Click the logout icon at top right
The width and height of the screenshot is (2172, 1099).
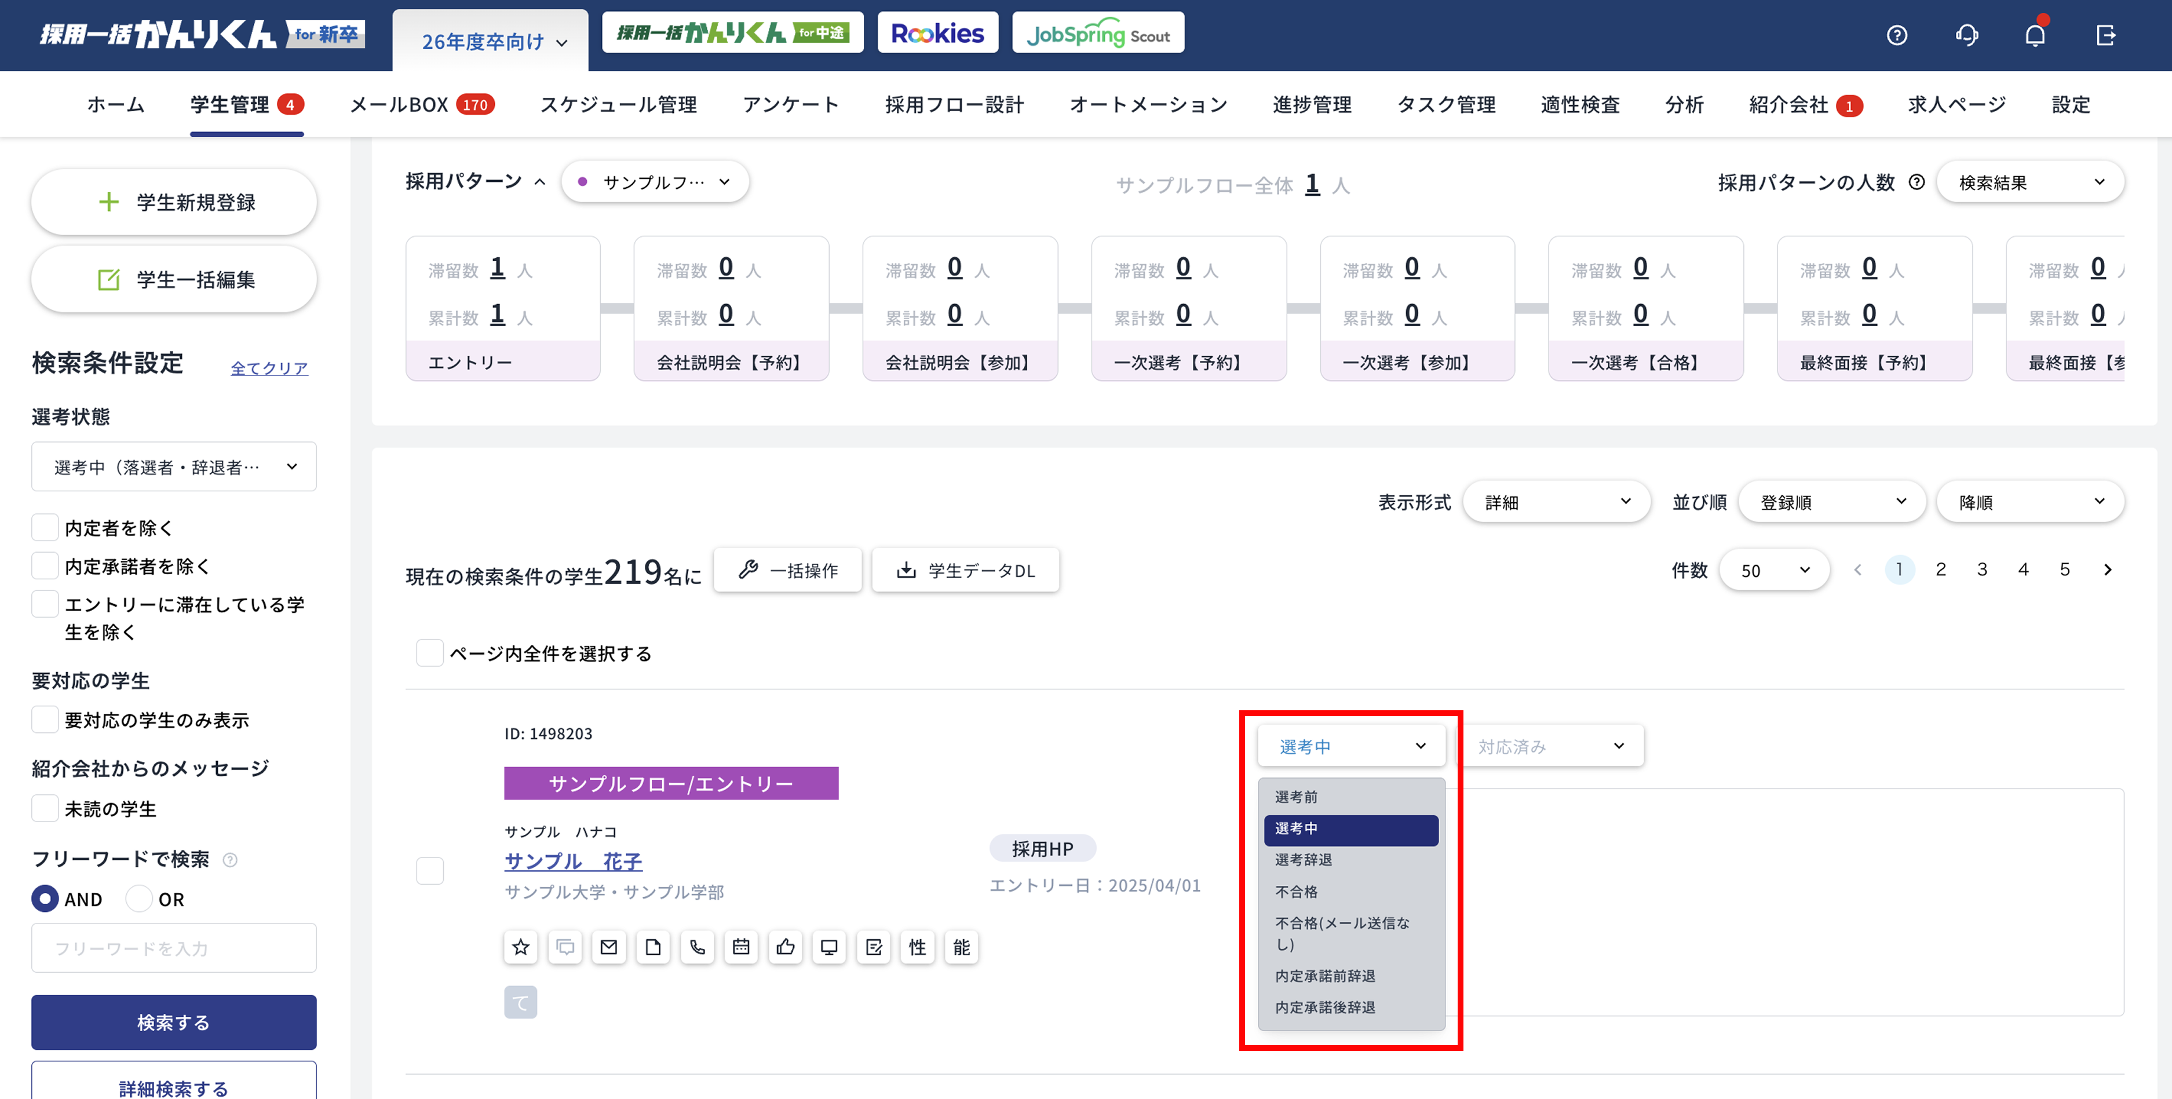click(2105, 35)
